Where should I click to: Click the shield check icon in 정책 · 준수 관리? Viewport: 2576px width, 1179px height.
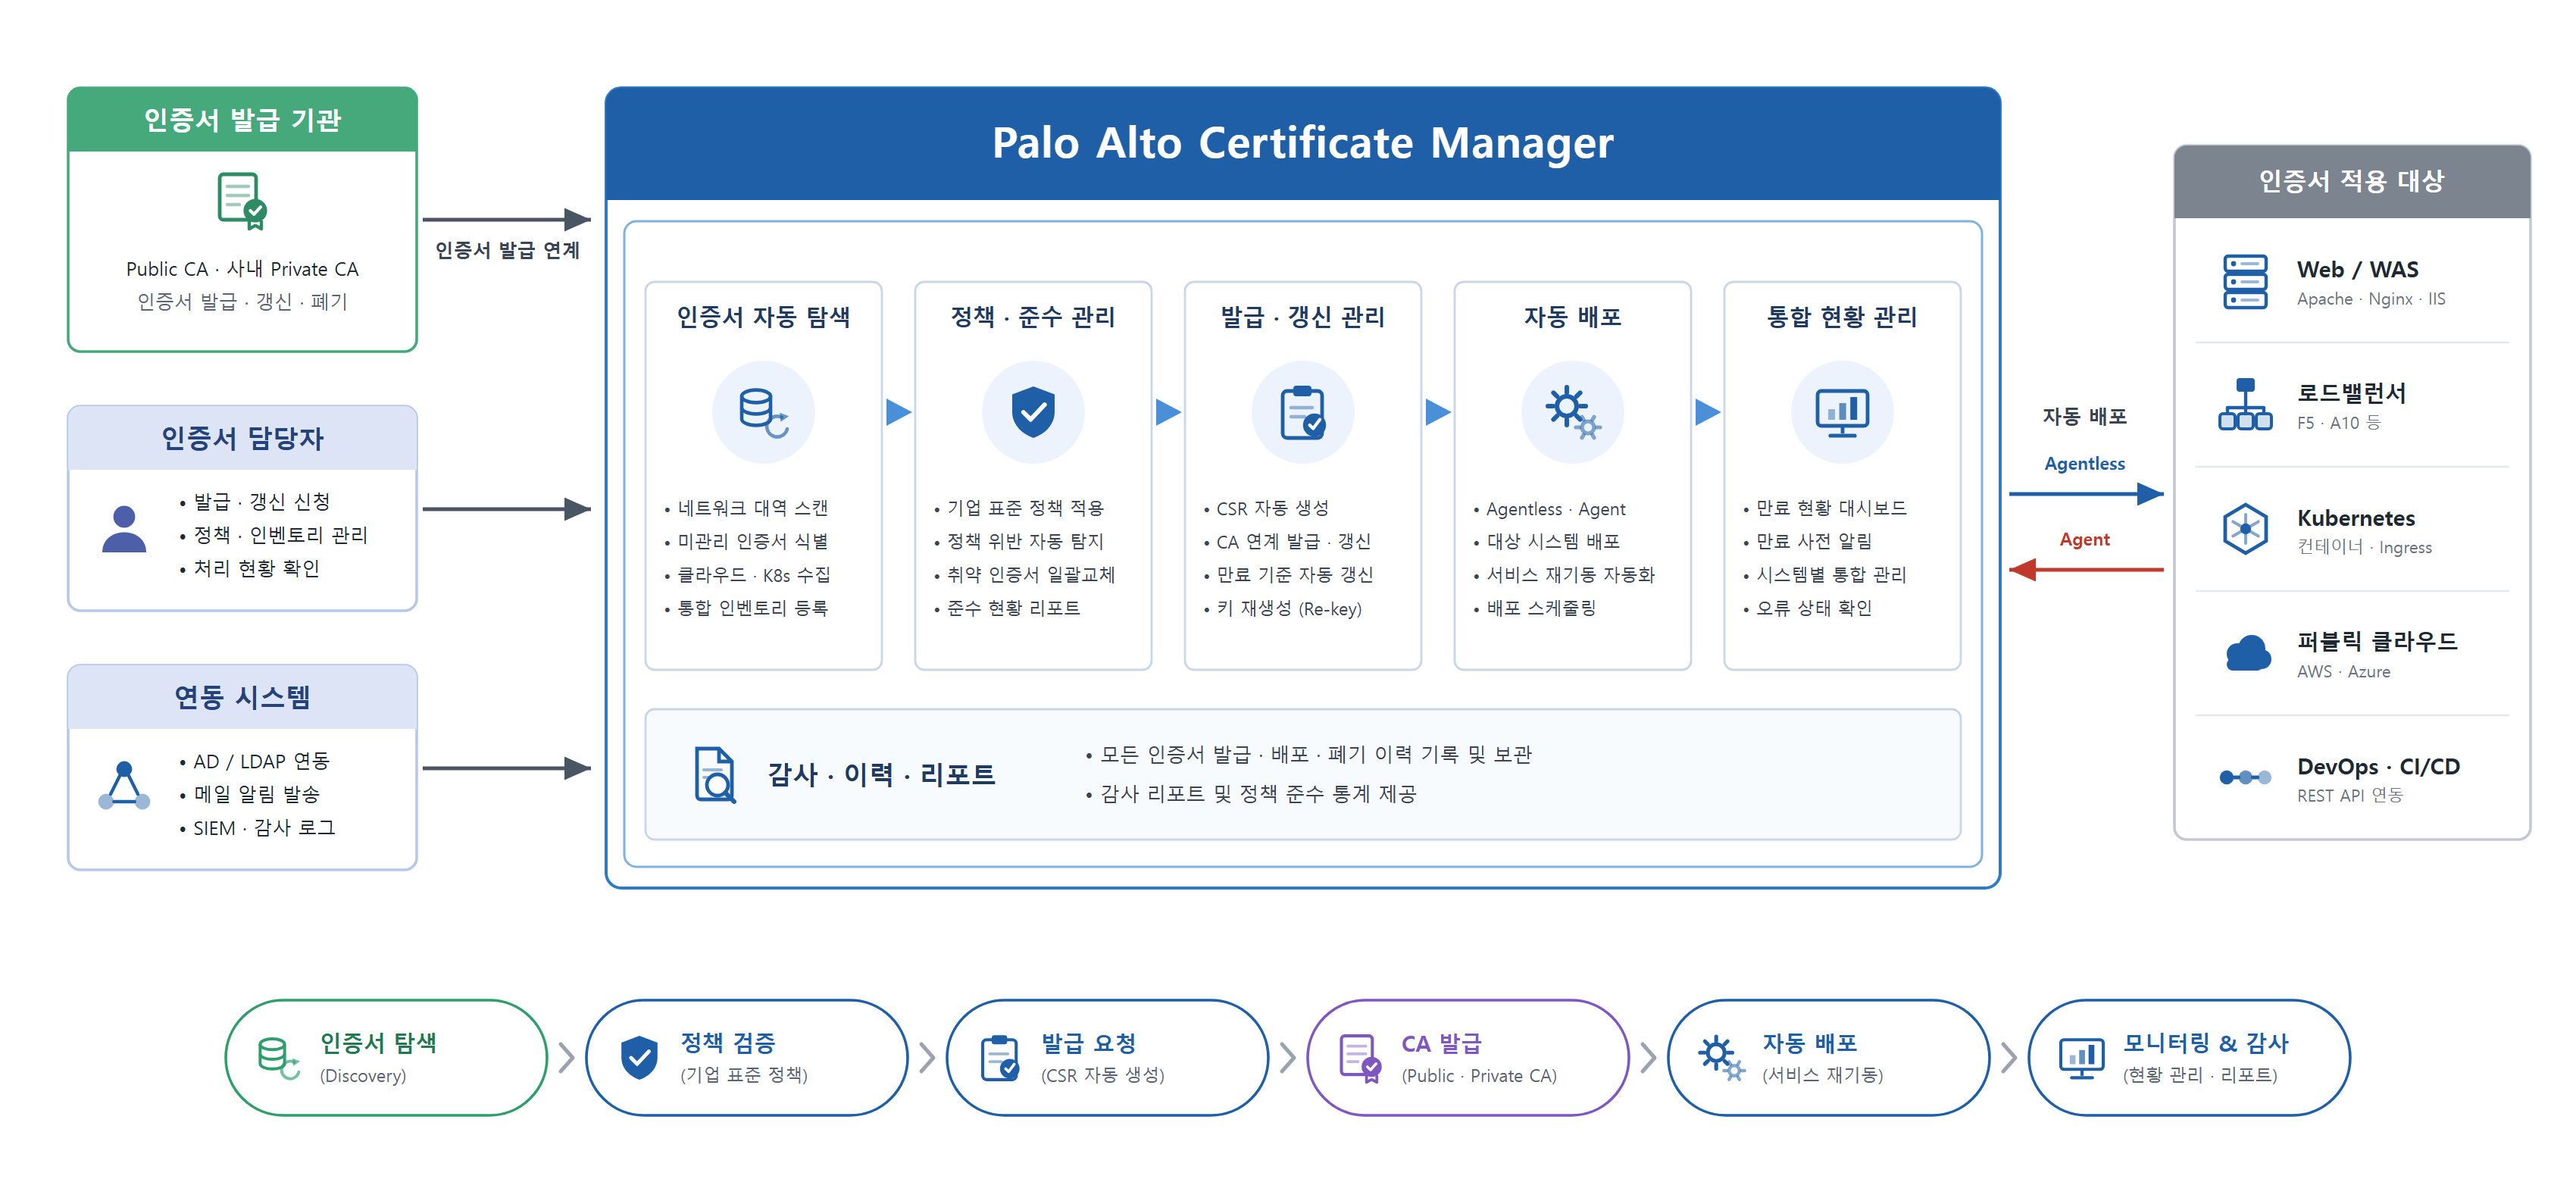point(1033,412)
